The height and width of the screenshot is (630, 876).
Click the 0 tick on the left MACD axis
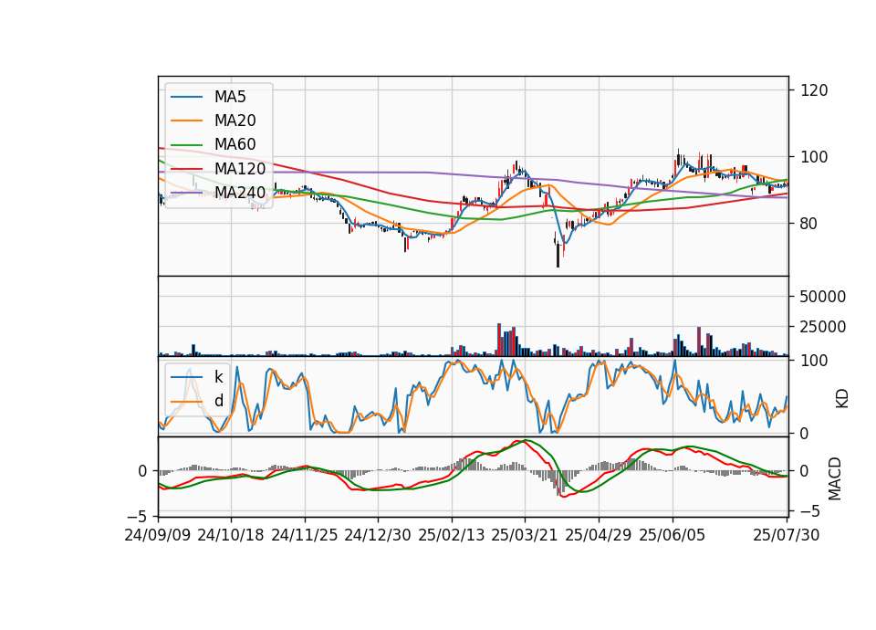pyautogui.click(x=142, y=471)
